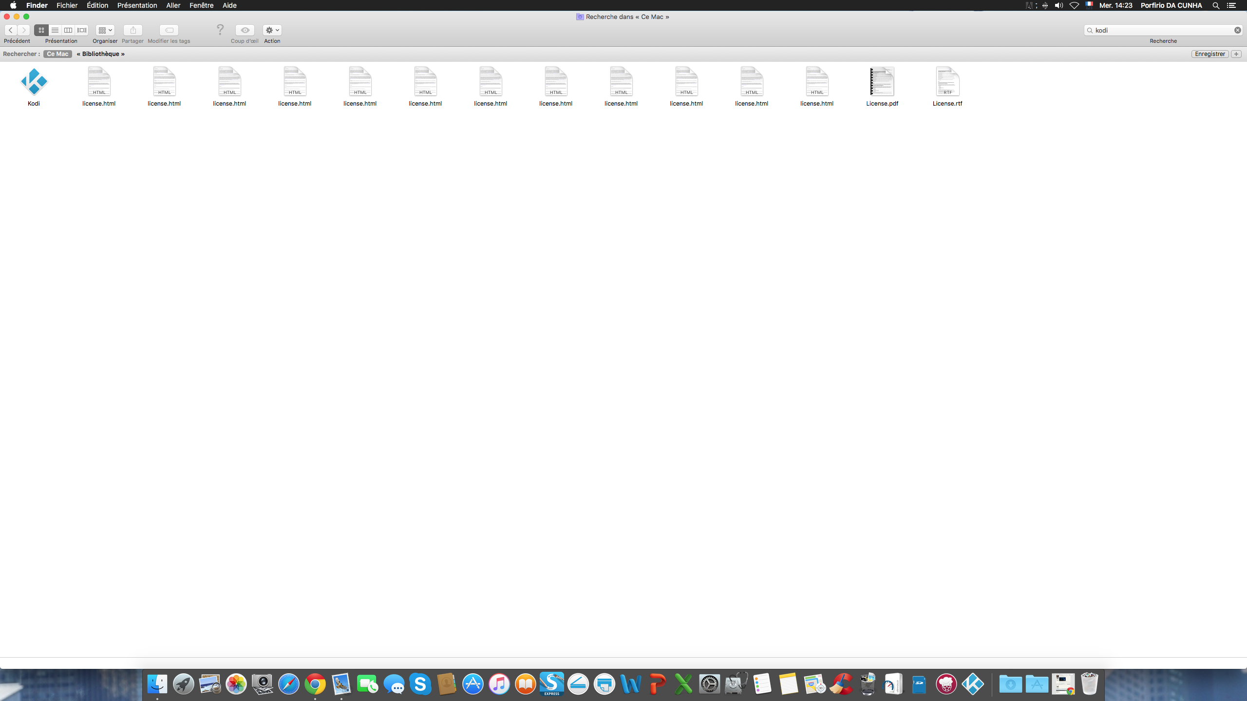Open the Édition menu

(97, 5)
